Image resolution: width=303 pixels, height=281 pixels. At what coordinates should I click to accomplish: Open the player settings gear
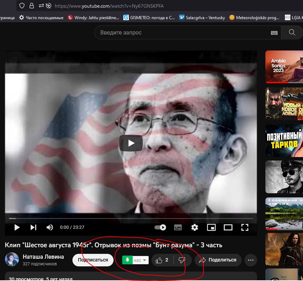195,227
